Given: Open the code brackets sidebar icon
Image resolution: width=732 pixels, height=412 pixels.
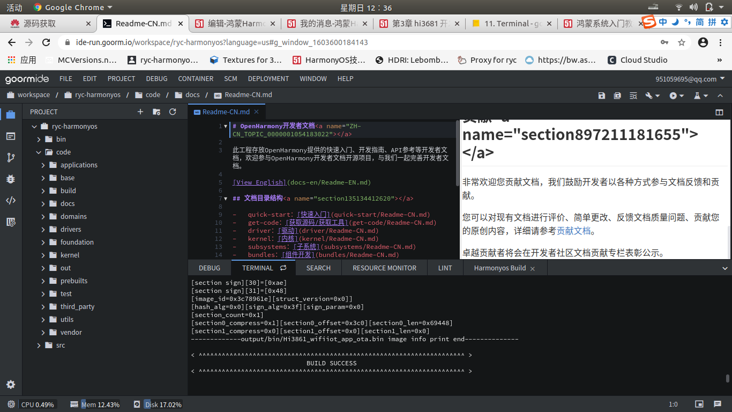Looking at the screenshot, I should click(11, 200).
